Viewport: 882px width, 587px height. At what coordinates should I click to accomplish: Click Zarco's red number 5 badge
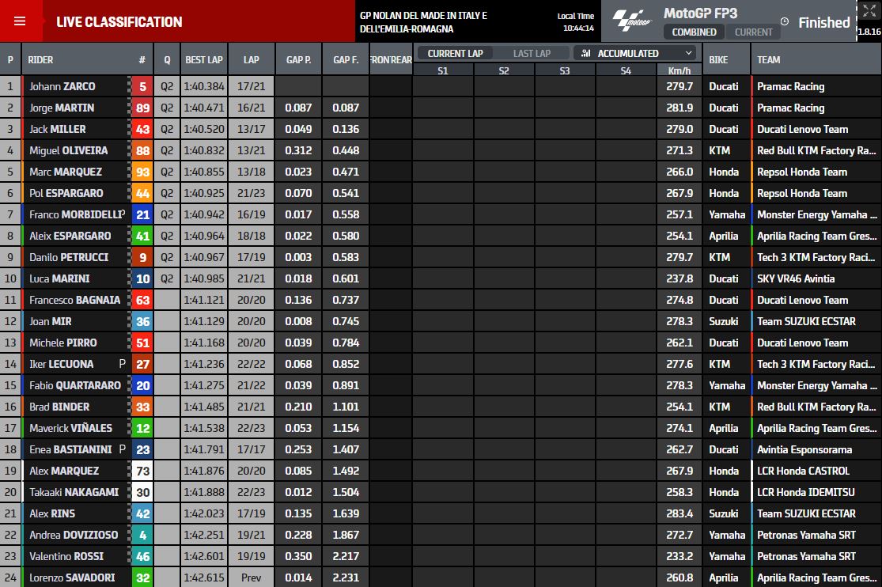point(142,87)
